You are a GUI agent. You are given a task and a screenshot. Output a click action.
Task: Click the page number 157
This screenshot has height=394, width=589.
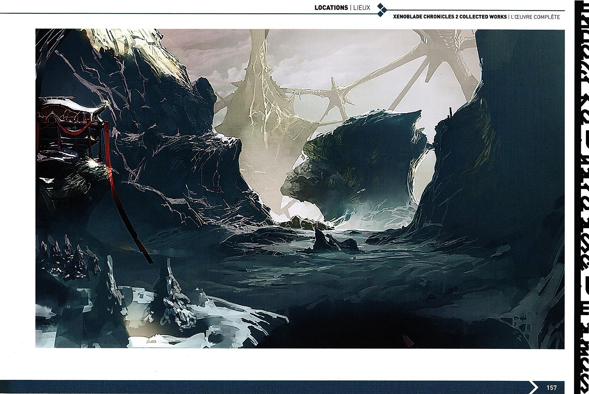(551, 387)
